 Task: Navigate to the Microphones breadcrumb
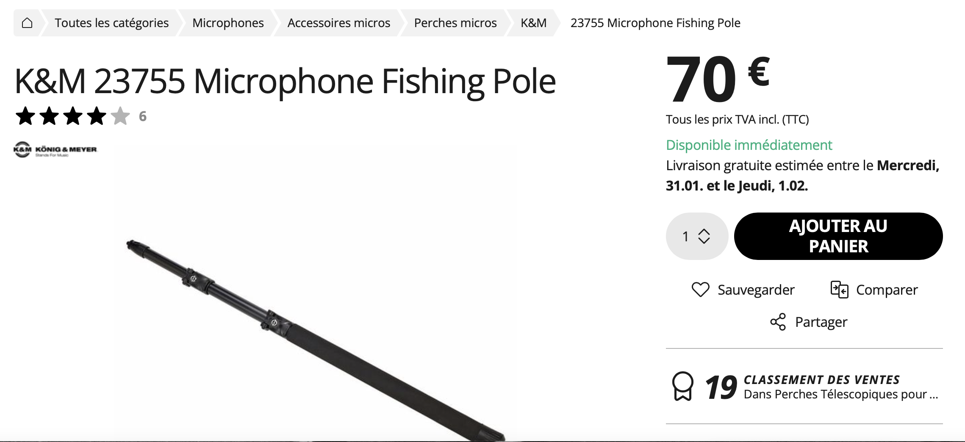pos(228,23)
